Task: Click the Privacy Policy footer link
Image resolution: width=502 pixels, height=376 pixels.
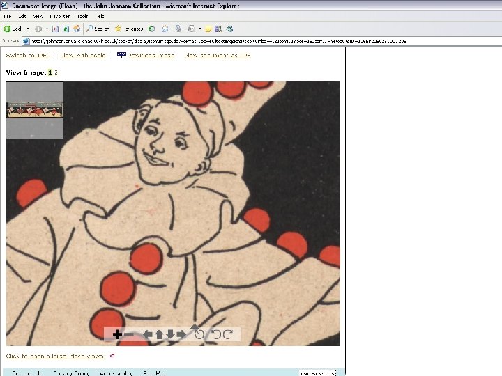Action: click(71, 373)
